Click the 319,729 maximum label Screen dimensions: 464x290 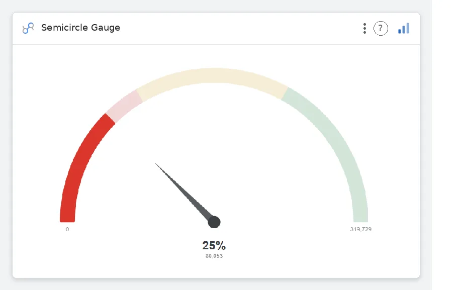tap(361, 229)
